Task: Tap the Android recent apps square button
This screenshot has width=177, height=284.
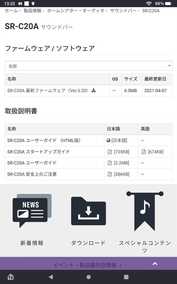Action: (x=126, y=277)
